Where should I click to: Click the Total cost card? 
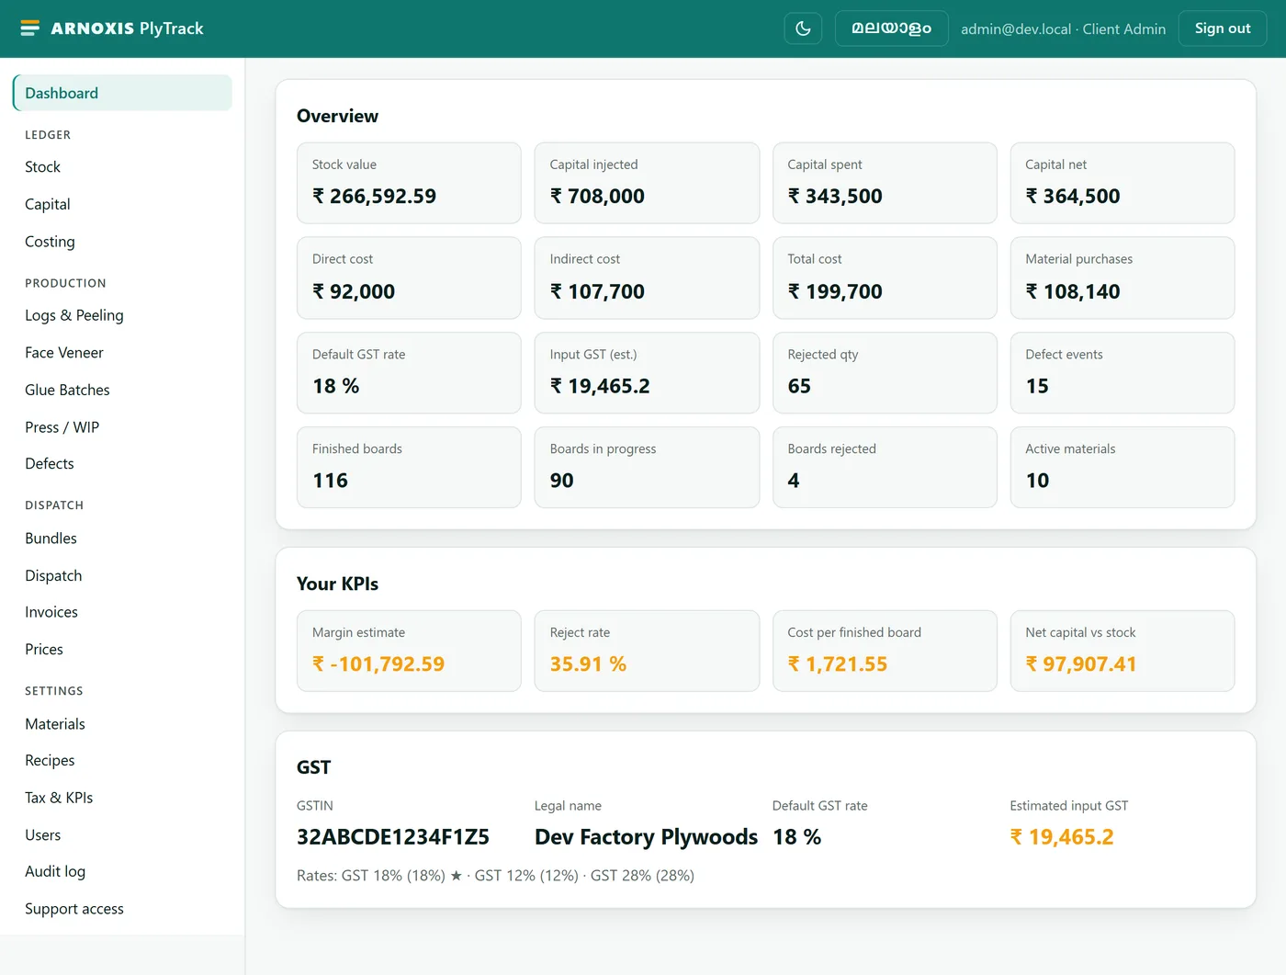[885, 278]
